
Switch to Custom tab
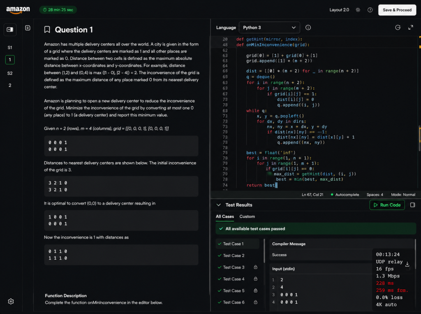tap(247, 216)
